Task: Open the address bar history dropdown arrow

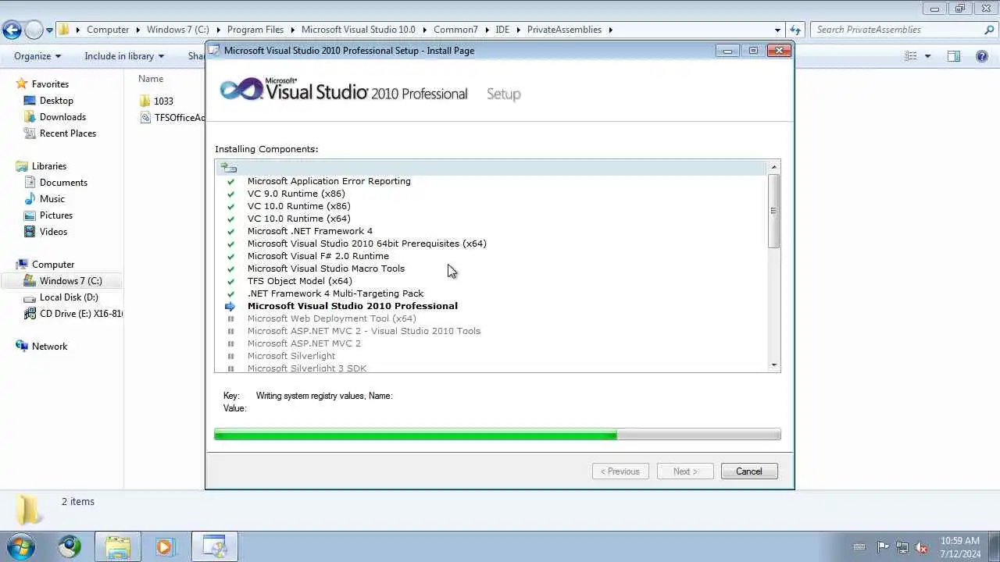Action: [x=777, y=30]
